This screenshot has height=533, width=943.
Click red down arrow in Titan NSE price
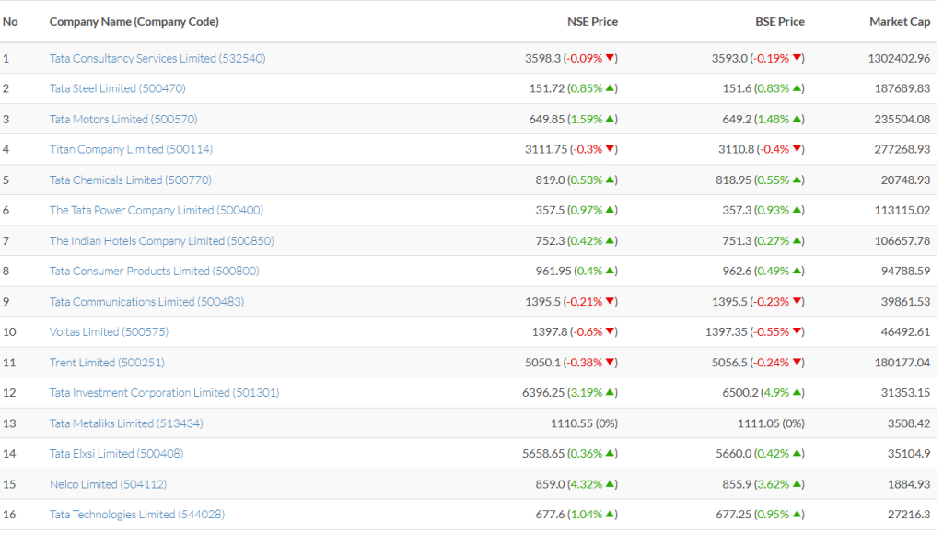(x=610, y=148)
